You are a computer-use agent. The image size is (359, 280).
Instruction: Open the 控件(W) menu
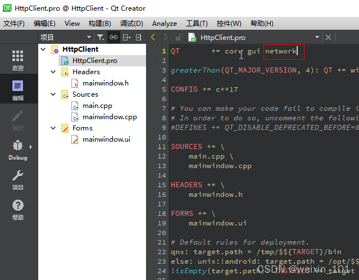[x=229, y=24]
